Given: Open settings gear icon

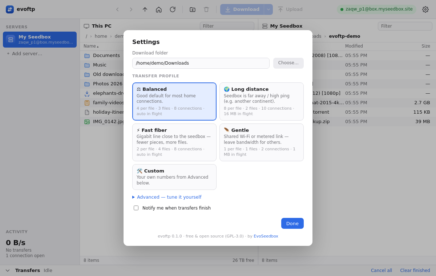Looking at the screenshot, I should [425, 9].
